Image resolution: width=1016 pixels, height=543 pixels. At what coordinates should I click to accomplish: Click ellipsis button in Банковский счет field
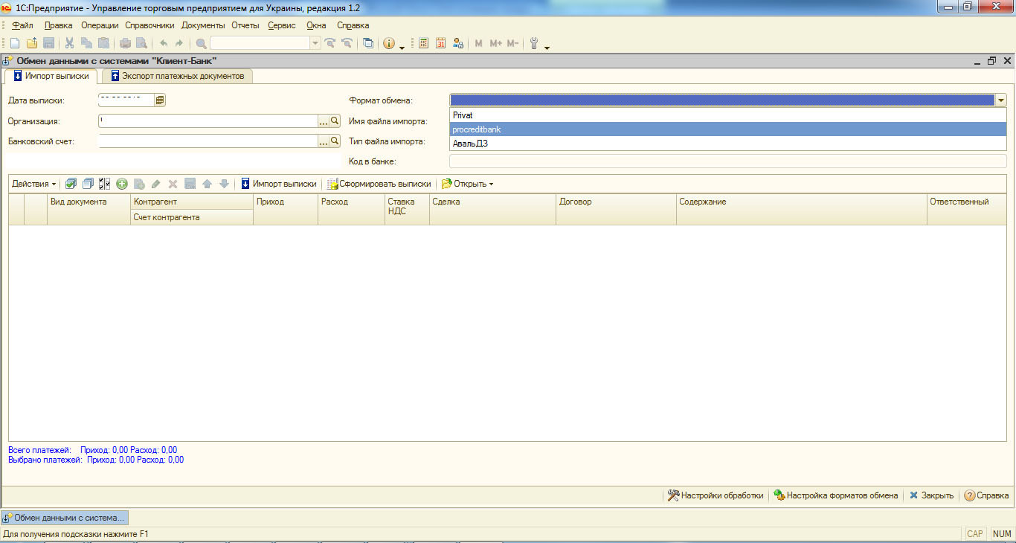point(324,141)
